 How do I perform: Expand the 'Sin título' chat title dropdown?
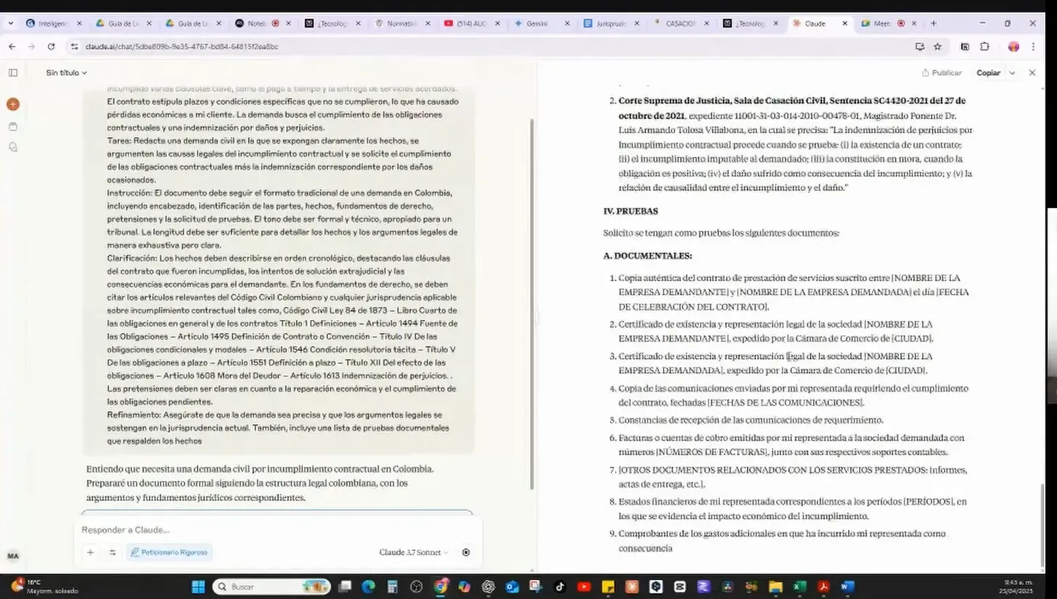(x=66, y=73)
